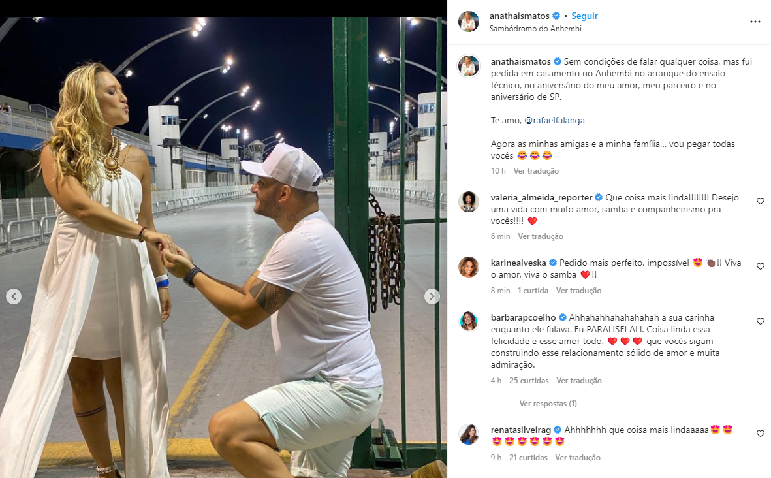Translate the caption with Ver tradução
771x478 pixels.
538,170
